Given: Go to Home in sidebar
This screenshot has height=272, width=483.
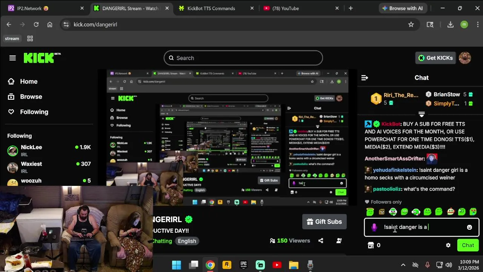Looking at the screenshot, I should click(23, 82).
